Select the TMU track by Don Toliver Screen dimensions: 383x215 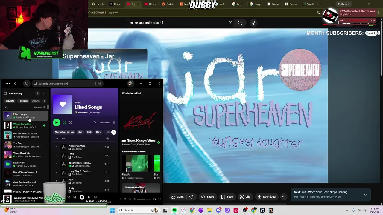tap(84, 156)
